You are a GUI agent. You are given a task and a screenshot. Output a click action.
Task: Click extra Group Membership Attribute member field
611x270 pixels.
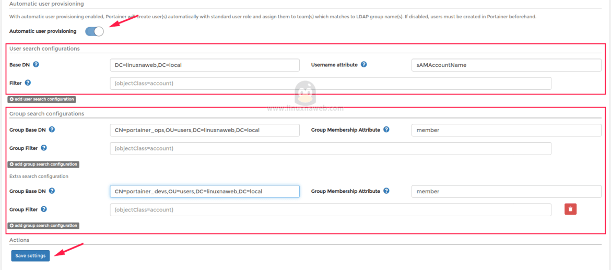click(506, 191)
